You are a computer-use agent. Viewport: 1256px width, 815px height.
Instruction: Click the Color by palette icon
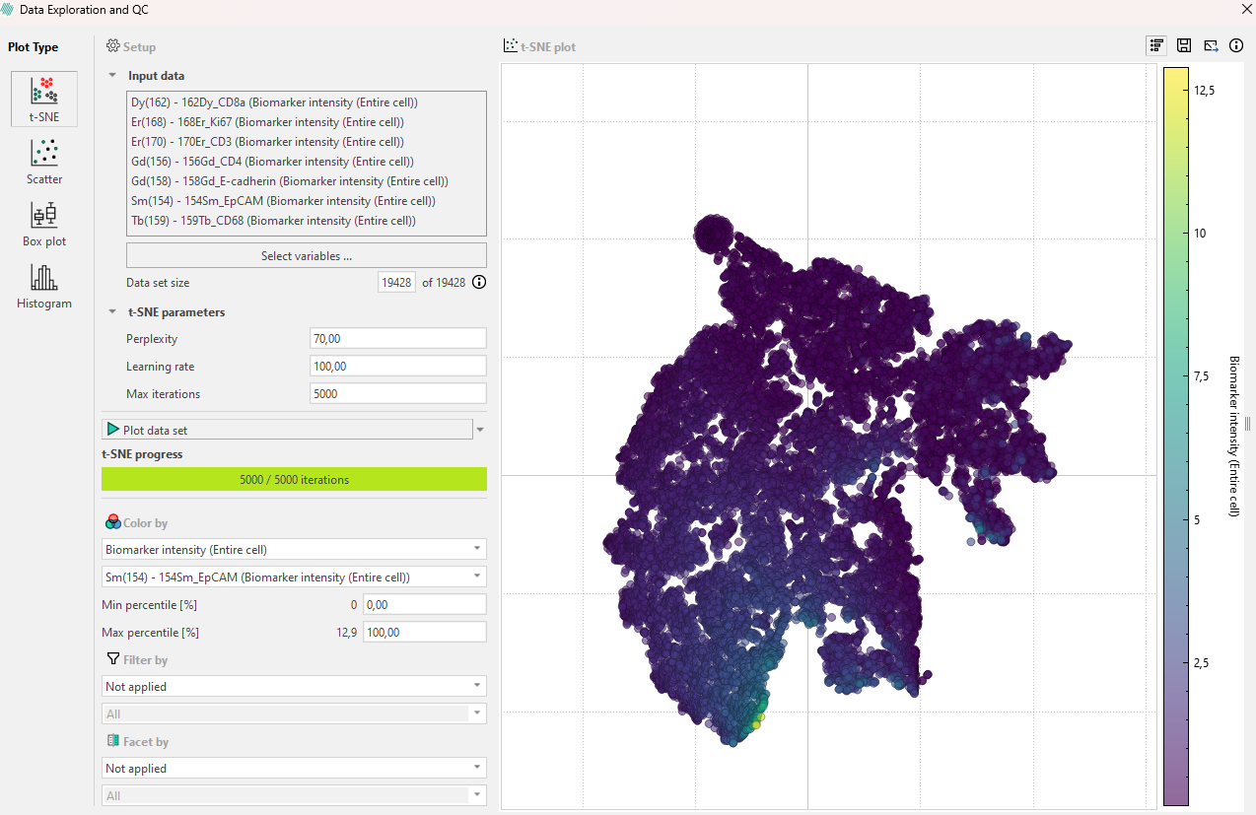[112, 522]
